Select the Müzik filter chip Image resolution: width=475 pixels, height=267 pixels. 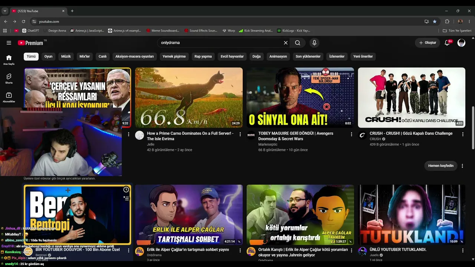coord(66,56)
